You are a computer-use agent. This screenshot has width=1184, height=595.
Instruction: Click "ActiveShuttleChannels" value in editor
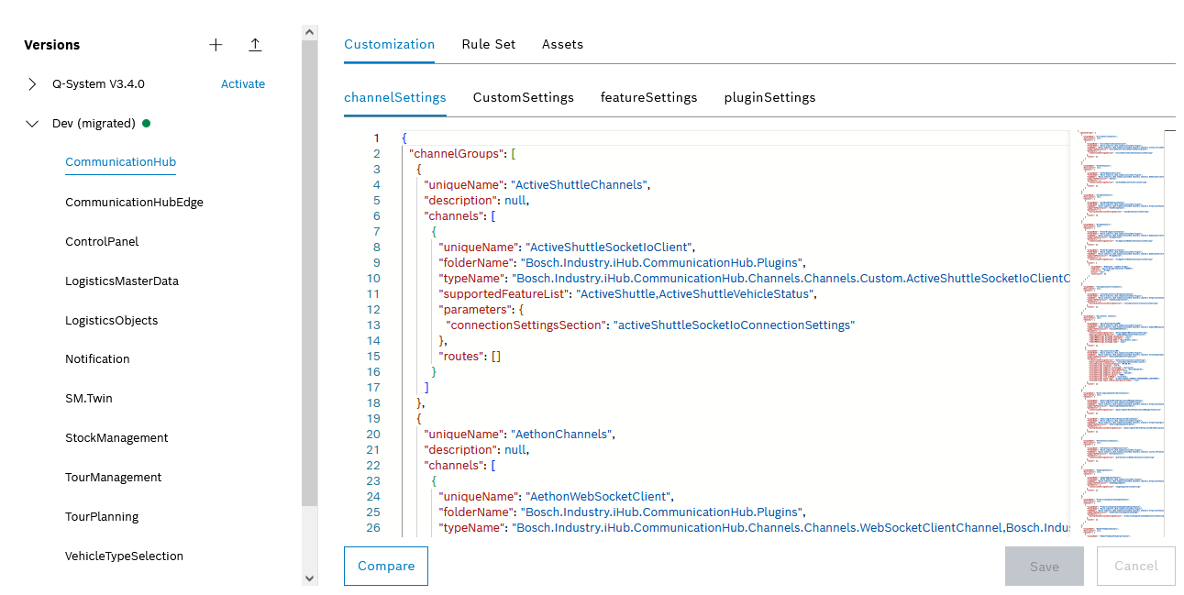tap(579, 185)
